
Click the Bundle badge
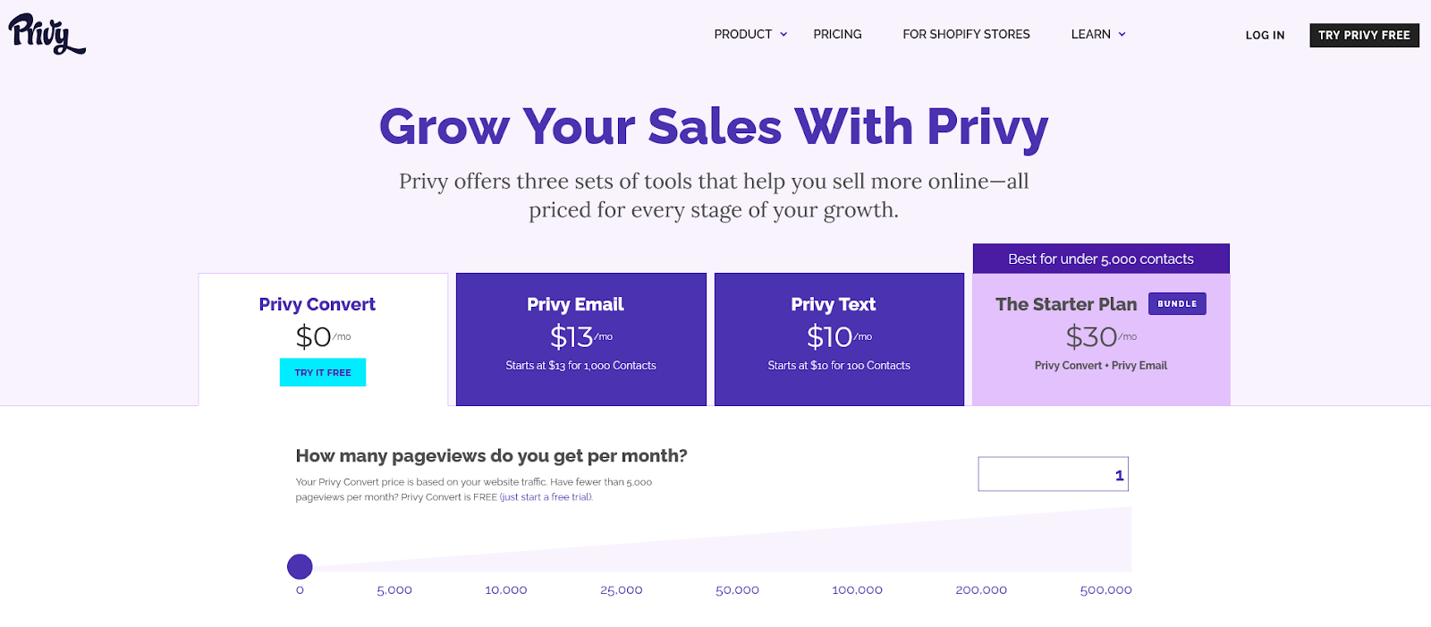pos(1177,304)
